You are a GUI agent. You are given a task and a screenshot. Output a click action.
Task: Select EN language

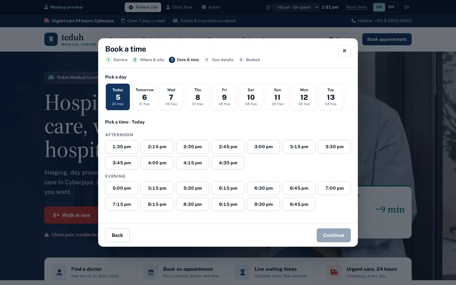pyautogui.click(x=379, y=7)
